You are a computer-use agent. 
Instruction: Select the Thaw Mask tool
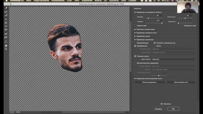pyautogui.click(x=6, y=37)
